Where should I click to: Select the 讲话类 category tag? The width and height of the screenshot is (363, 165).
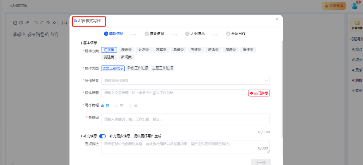click(213, 49)
